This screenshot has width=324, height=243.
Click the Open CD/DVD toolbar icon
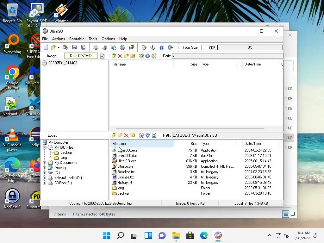point(65,47)
